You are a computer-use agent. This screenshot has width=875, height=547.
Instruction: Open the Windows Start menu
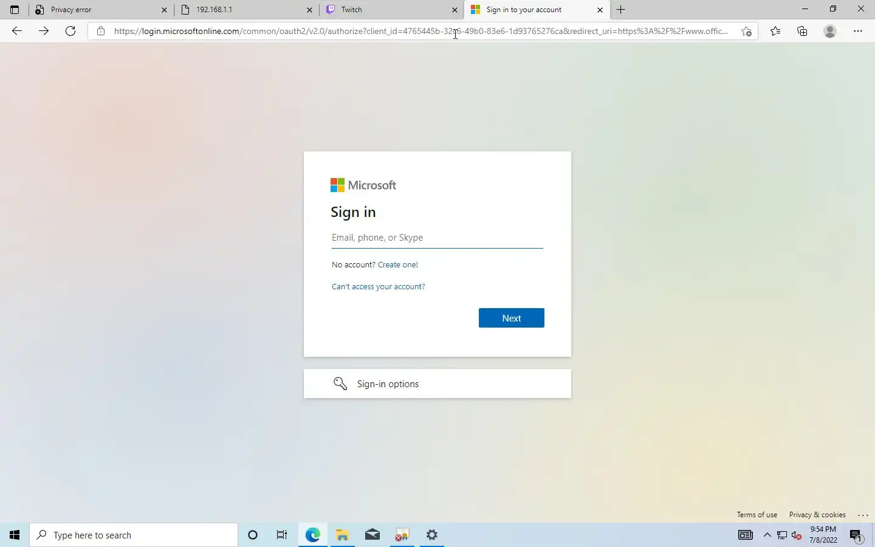click(x=15, y=535)
